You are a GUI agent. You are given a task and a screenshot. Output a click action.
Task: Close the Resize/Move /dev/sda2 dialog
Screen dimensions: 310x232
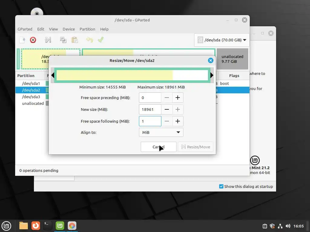(211, 60)
